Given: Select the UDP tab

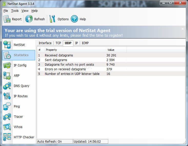Looking at the screenshot, I should (x=68, y=43).
